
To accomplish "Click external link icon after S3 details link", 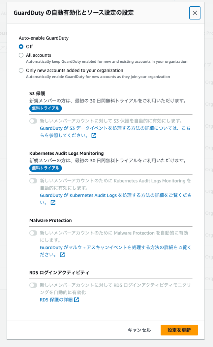I will tap(94, 136).
